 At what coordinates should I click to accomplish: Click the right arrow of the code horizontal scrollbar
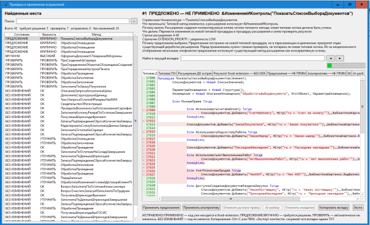click(x=358, y=199)
